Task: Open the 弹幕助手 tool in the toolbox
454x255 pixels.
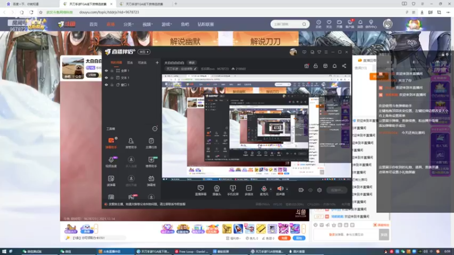Action: [x=111, y=143]
